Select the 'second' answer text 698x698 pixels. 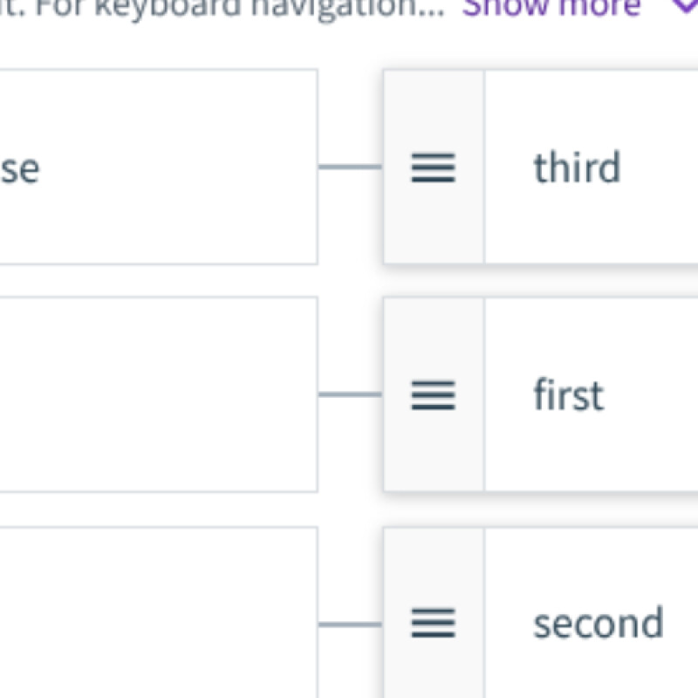(x=598, y=623)
